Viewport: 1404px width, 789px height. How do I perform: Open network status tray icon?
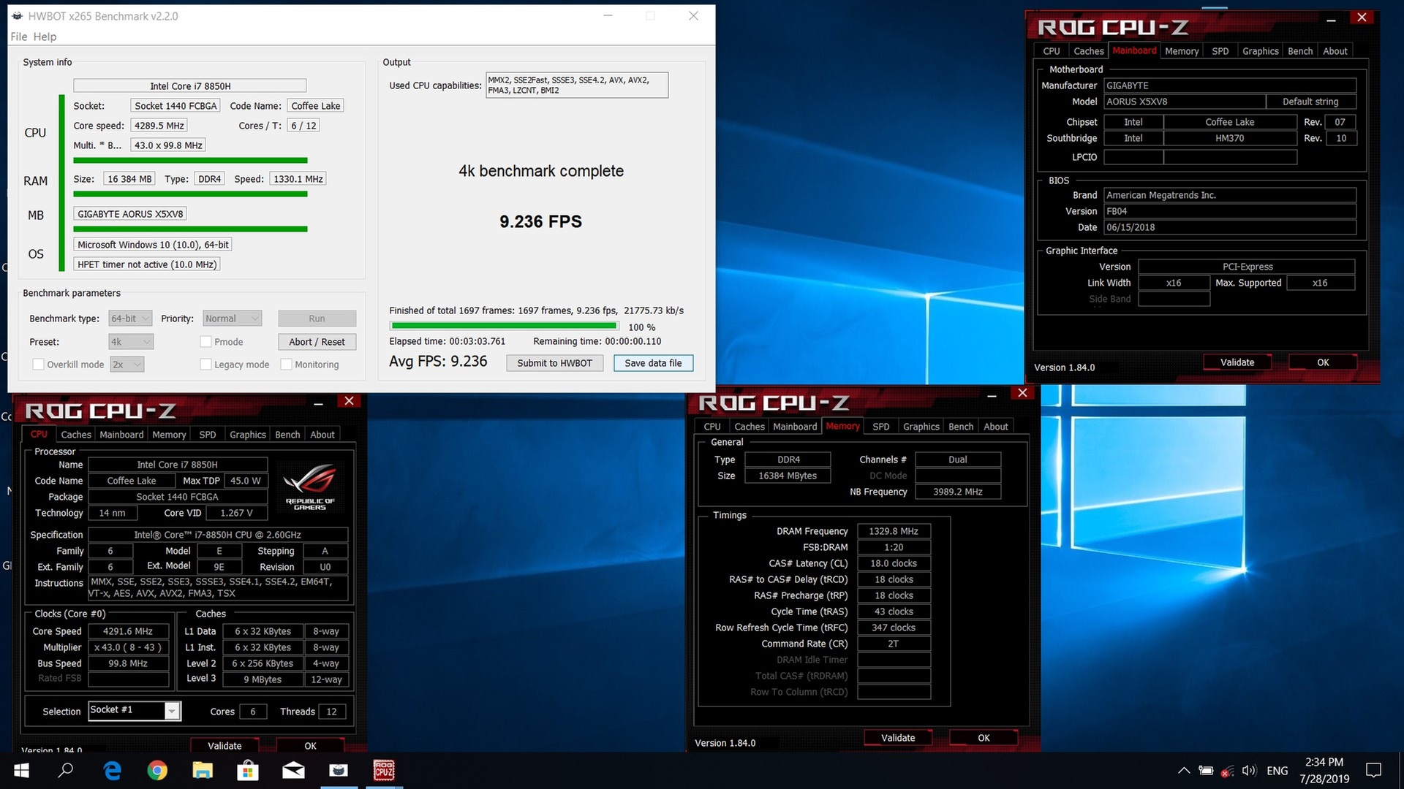[x=1227, y=771]
